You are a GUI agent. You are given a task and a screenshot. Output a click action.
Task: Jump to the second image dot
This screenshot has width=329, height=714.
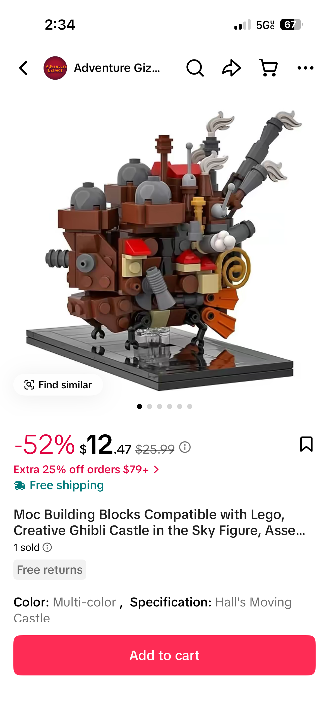[x=150, y=406]
